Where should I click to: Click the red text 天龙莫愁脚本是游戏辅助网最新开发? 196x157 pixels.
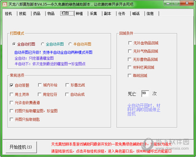(x=111, y=144)
